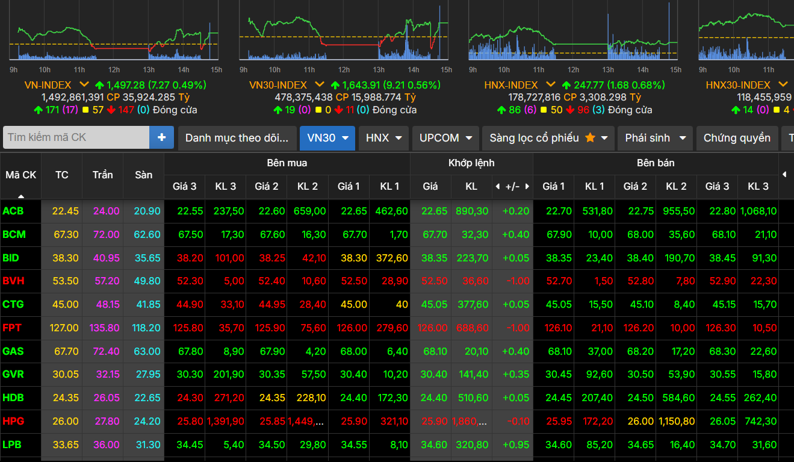
Task: Click the TC column header
Action: click(x=62, y=175)
